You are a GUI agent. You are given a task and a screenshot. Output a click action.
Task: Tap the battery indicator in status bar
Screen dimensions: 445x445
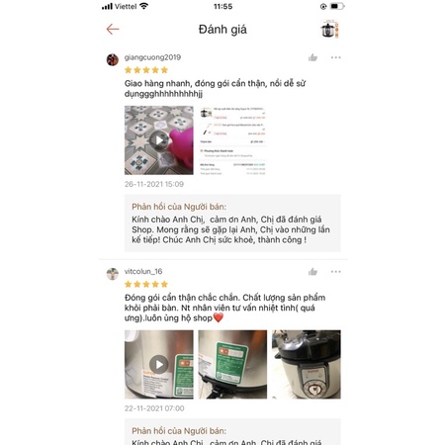coord(337,6)
